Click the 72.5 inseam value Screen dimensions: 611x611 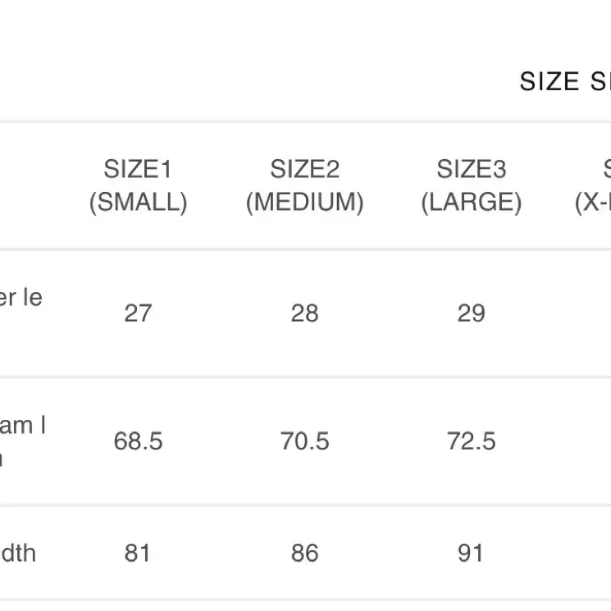click(471, 441)
